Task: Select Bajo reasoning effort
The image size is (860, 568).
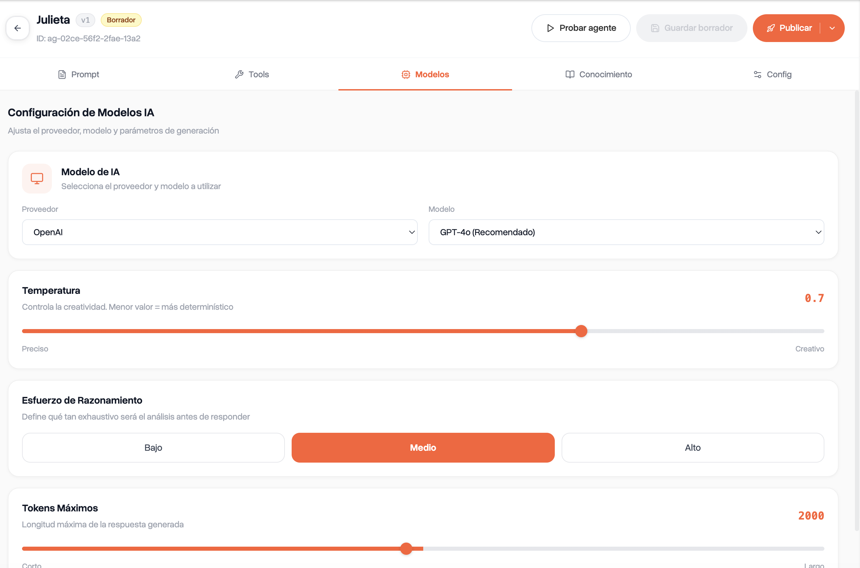Action: [x=153, y=447]
